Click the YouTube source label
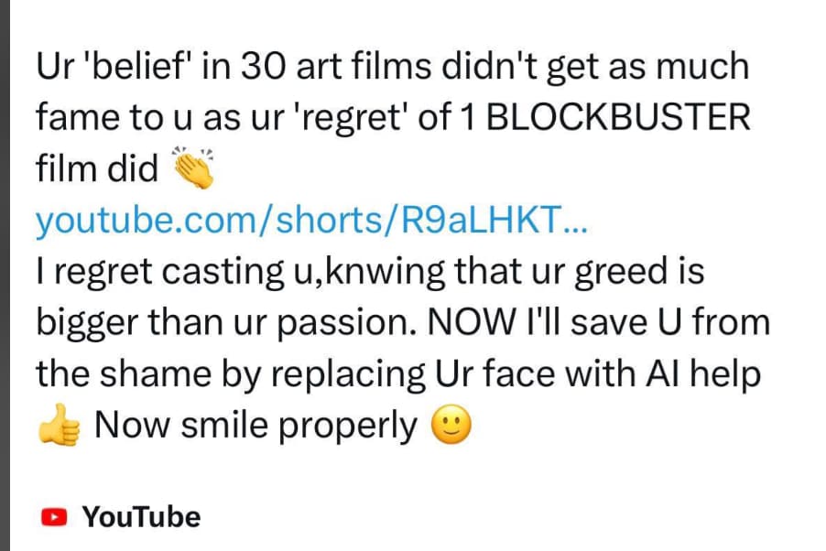This screenshot has width=826, height=551. [x=141, y=517]
